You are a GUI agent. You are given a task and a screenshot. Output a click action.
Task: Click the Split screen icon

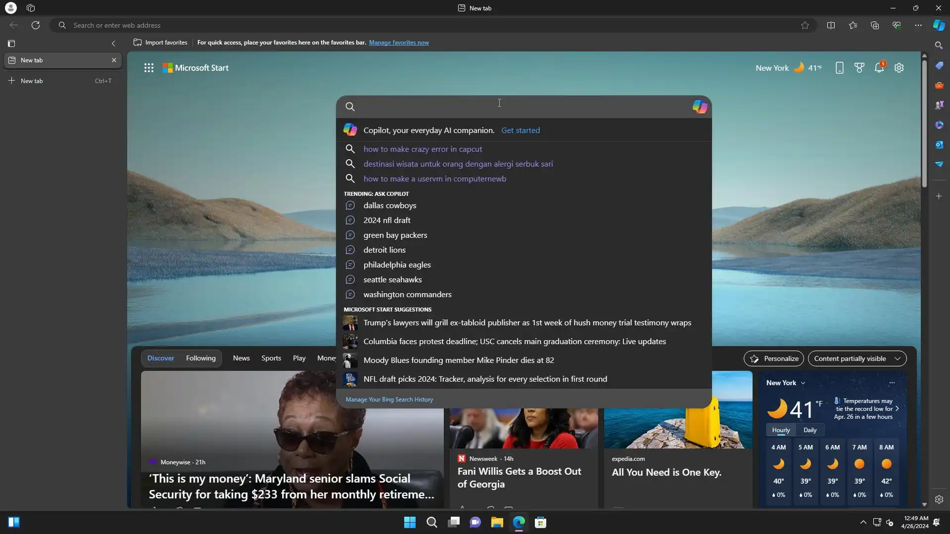click(x=831, y=25)
